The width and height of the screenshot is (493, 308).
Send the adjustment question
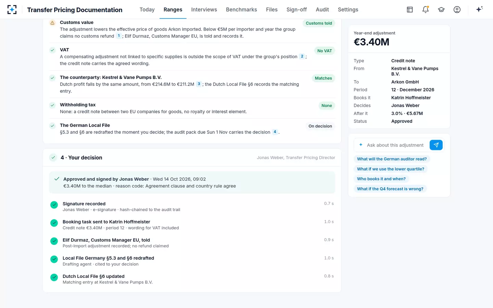[436, 145]
